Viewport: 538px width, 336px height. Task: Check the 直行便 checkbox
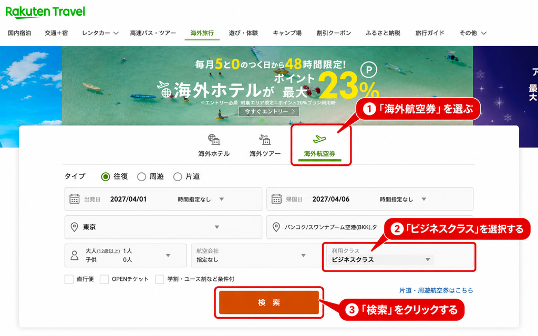69,279
